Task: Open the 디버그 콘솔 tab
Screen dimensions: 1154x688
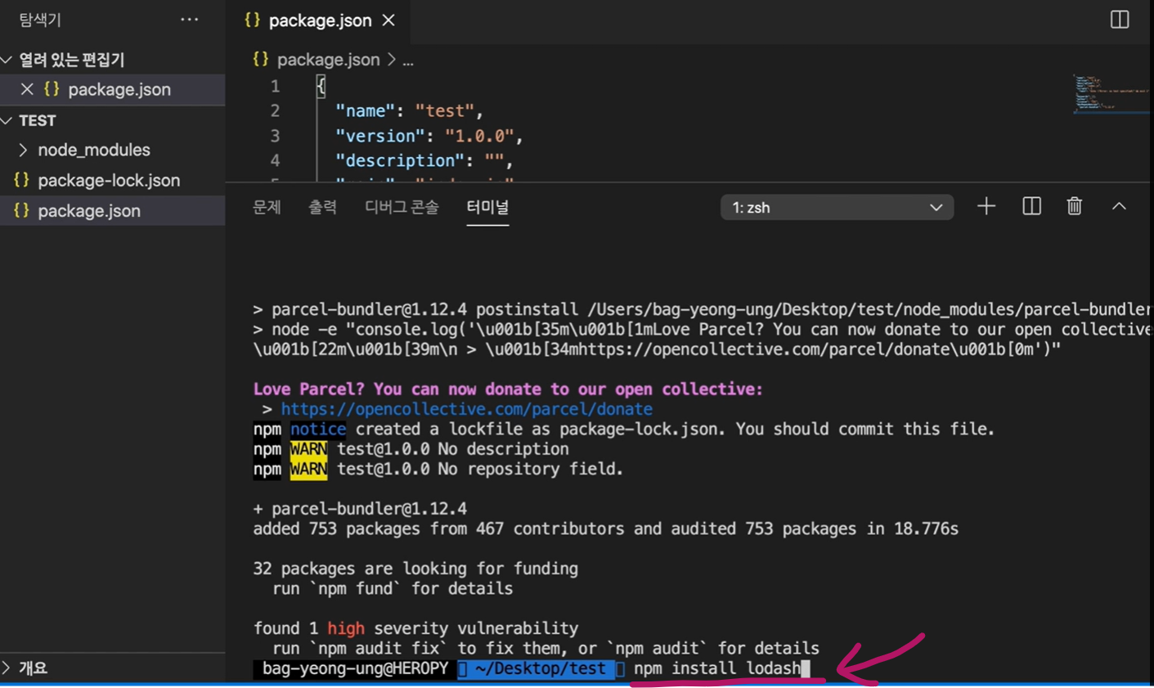Action: click(x=402, y=207)
